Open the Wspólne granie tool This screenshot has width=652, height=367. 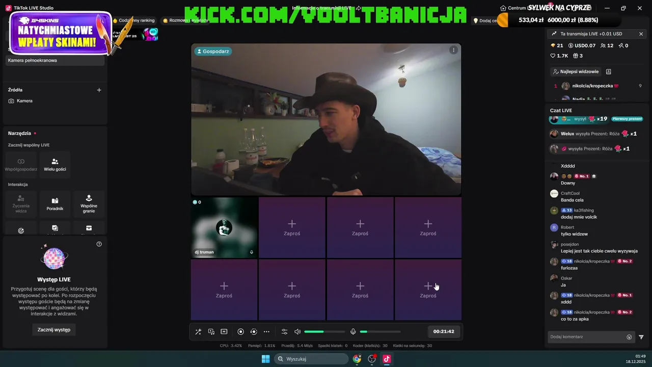[x=89, y=204]
